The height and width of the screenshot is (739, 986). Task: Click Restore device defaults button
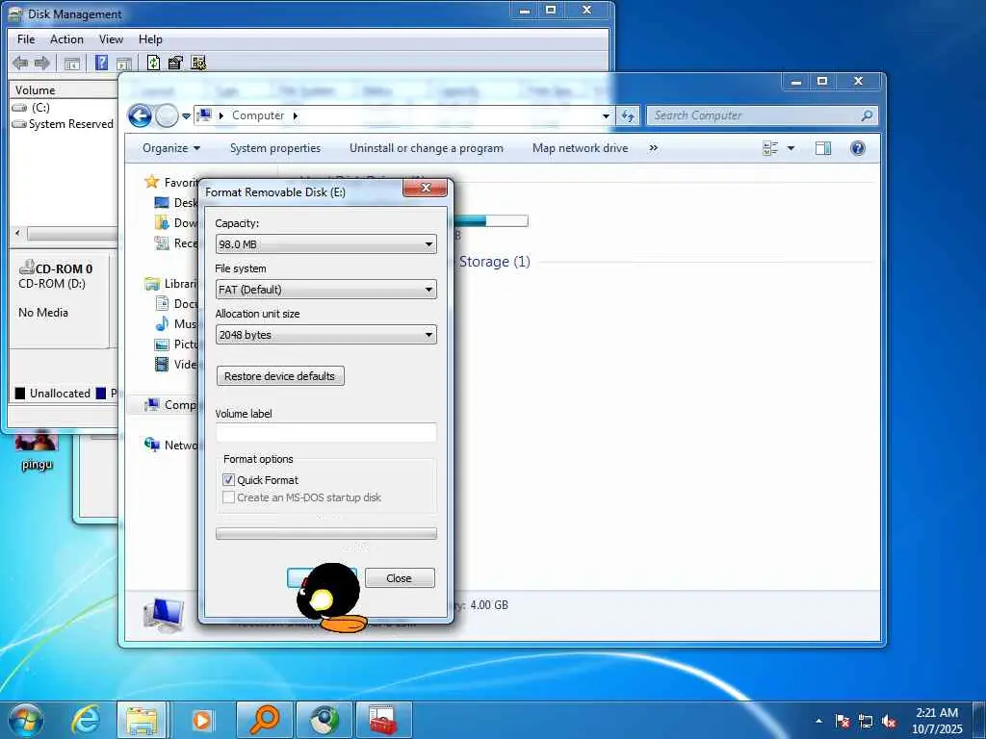[280, 376]
